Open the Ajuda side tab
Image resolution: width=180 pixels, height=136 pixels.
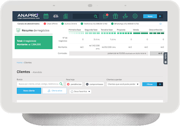click(166, 56)
